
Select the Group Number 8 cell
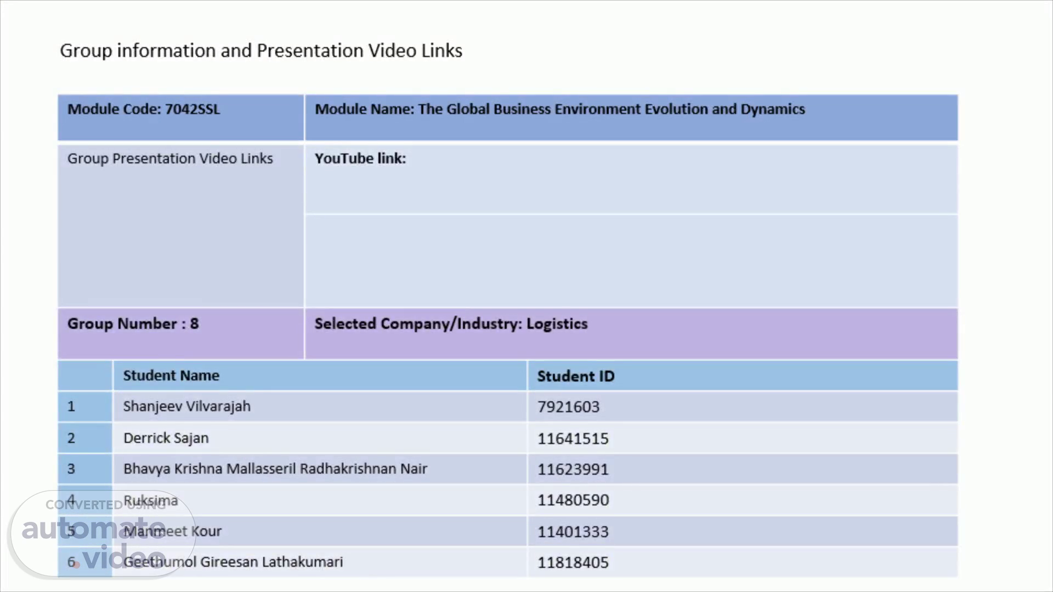133,323
